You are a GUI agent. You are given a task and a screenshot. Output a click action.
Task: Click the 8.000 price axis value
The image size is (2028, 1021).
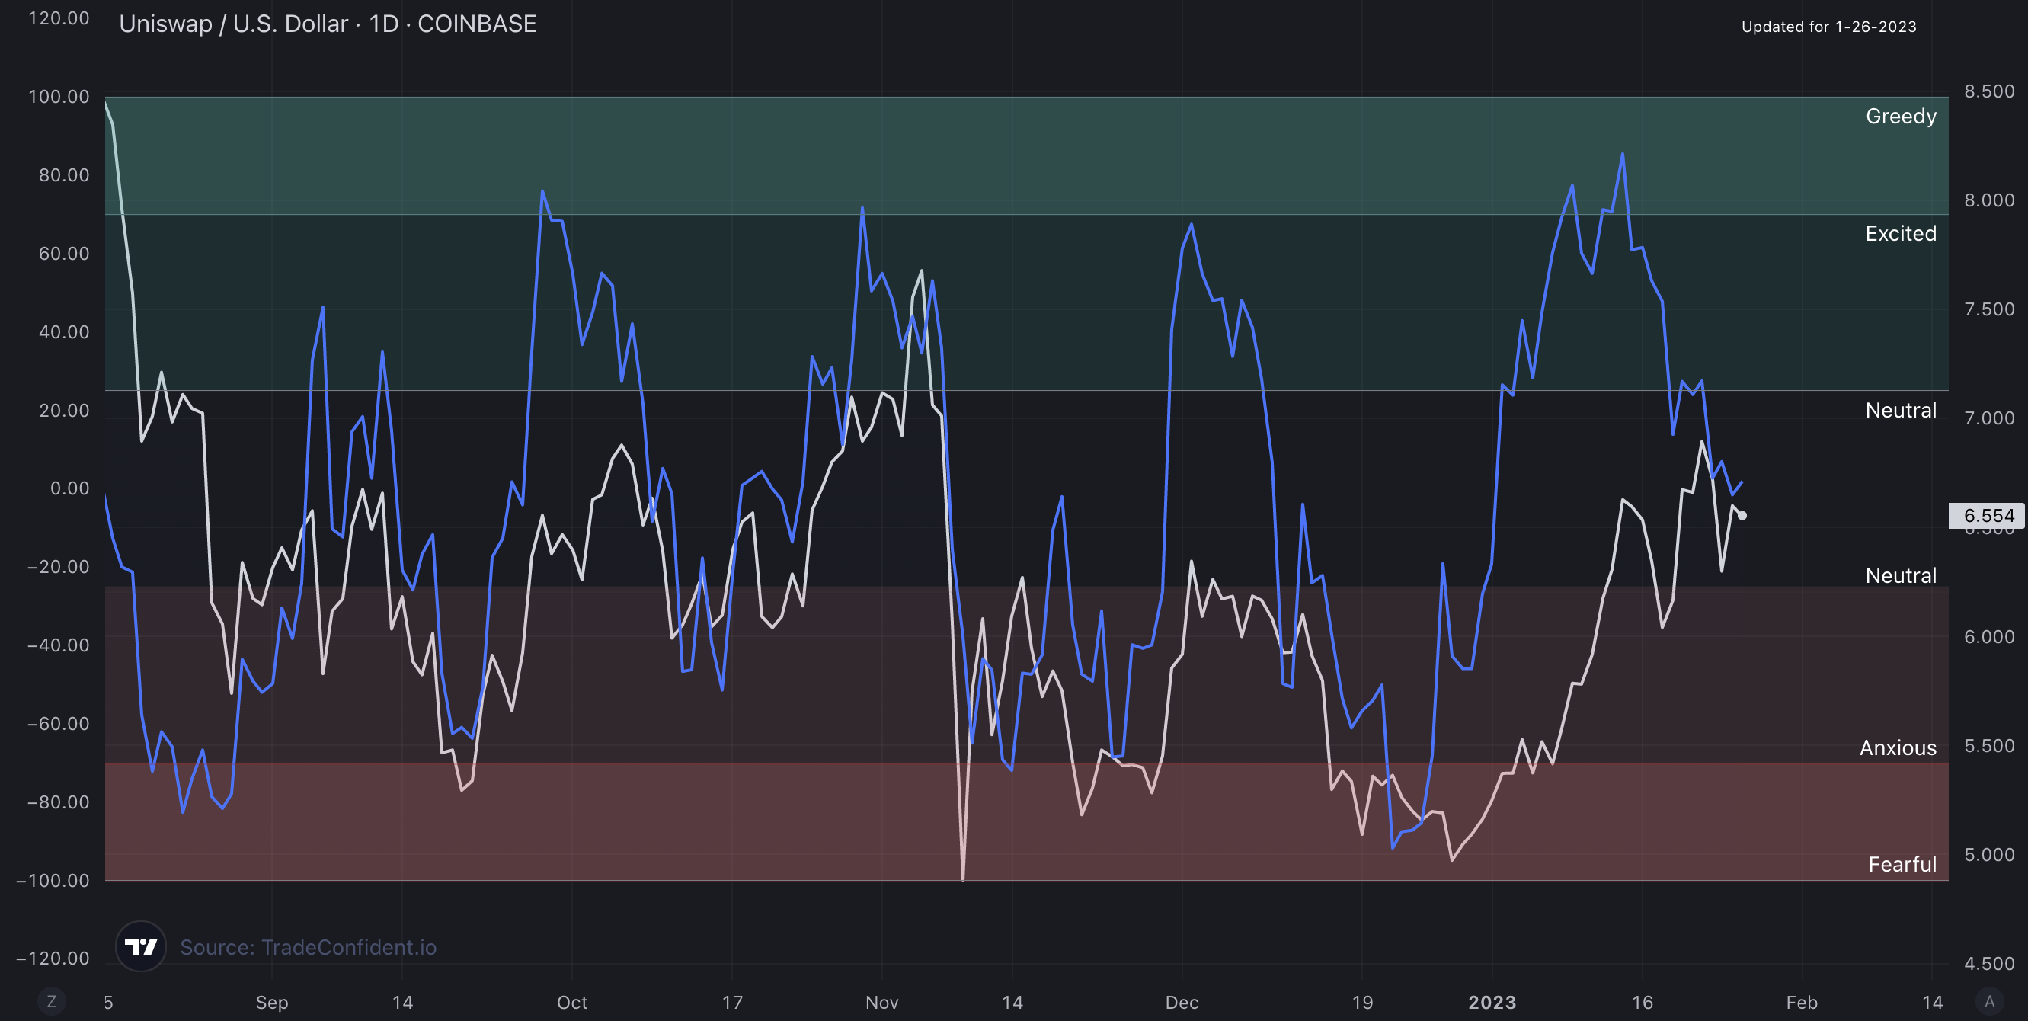tap(1989, 200)
